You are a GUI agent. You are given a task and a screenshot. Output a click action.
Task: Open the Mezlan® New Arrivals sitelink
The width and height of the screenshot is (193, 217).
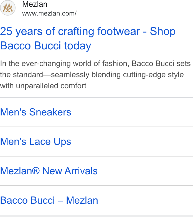[49, 171]
